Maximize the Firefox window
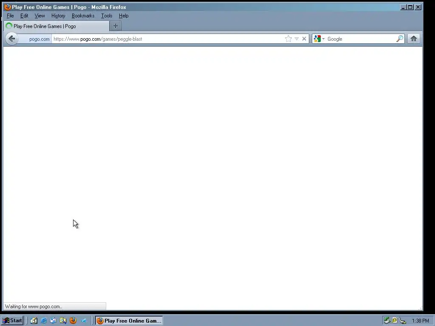Screen dimensions: 435x326 [x=410, y=7]
